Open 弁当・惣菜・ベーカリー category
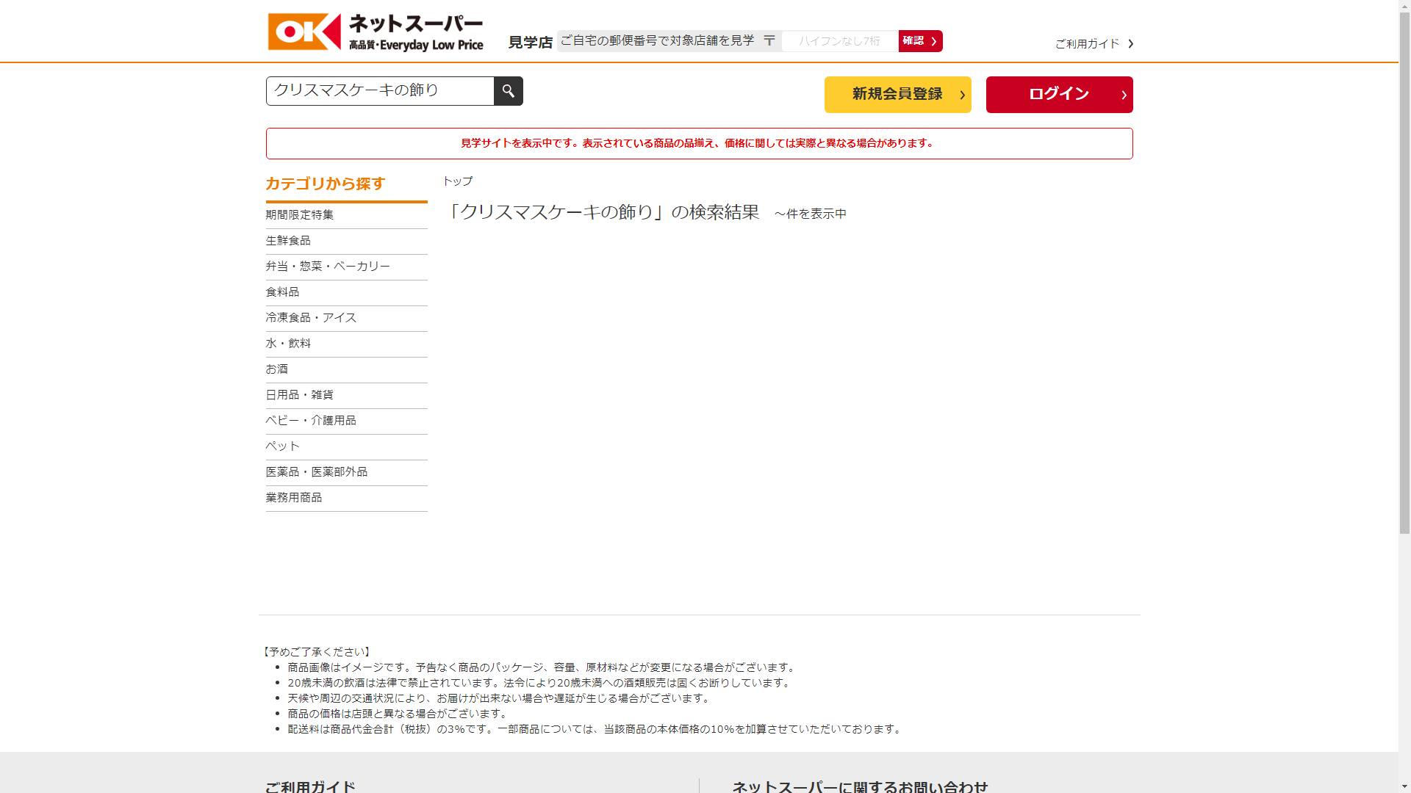Screen dimensions: 1411x793 point(328,267)
